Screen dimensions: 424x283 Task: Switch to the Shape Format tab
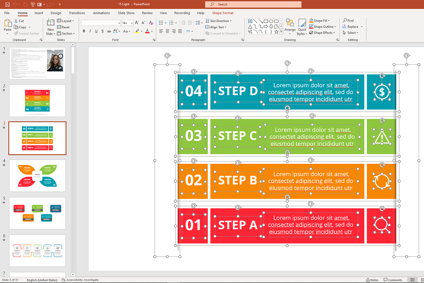[x=223, y=13]
